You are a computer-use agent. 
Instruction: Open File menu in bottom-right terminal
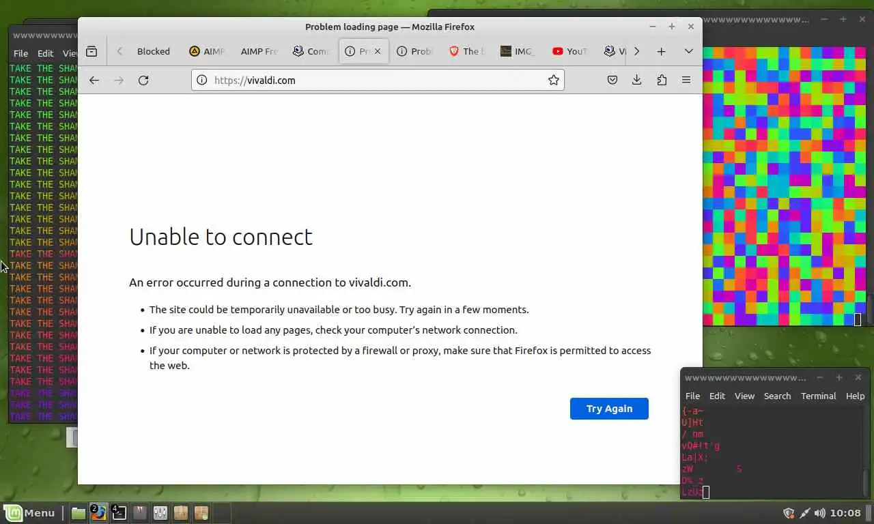[692, 396]
